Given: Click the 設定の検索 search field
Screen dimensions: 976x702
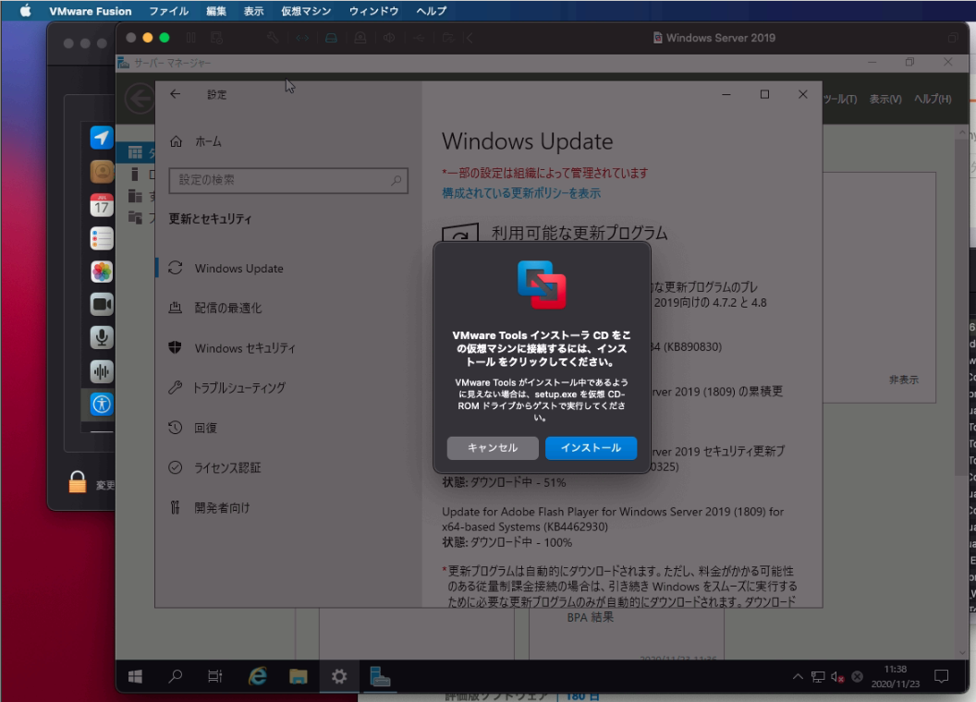Looking at the screenshot, I should click(x=288, y=180).
